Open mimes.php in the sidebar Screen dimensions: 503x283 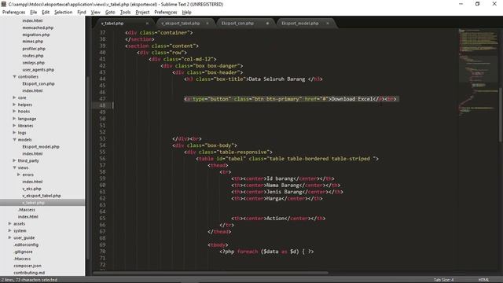(x=33, y=42)
